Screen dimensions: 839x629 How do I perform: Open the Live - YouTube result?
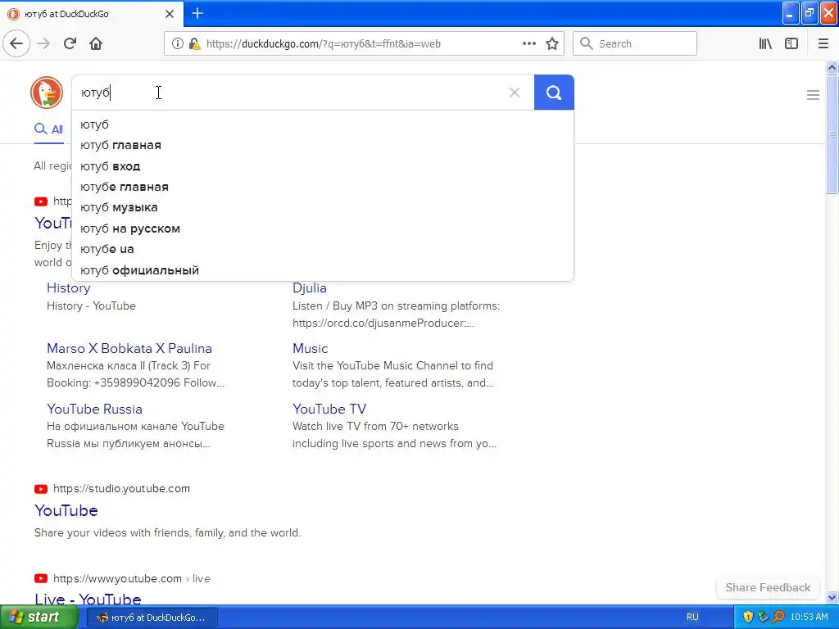[88, 599]
